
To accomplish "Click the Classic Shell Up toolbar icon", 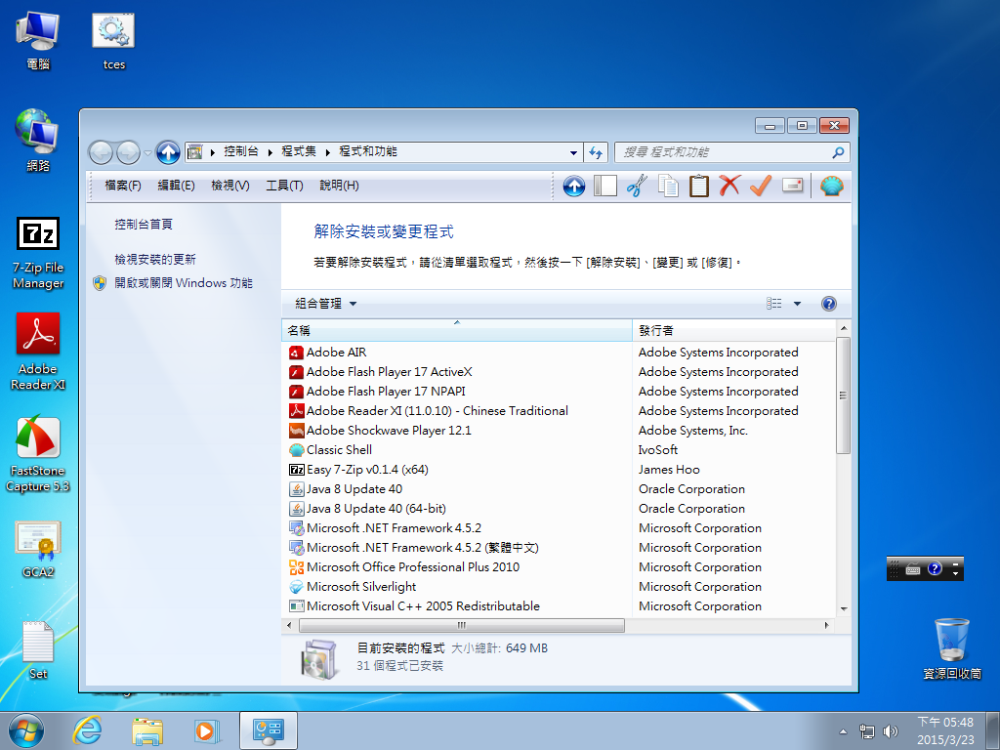I will tap(574, 187).
